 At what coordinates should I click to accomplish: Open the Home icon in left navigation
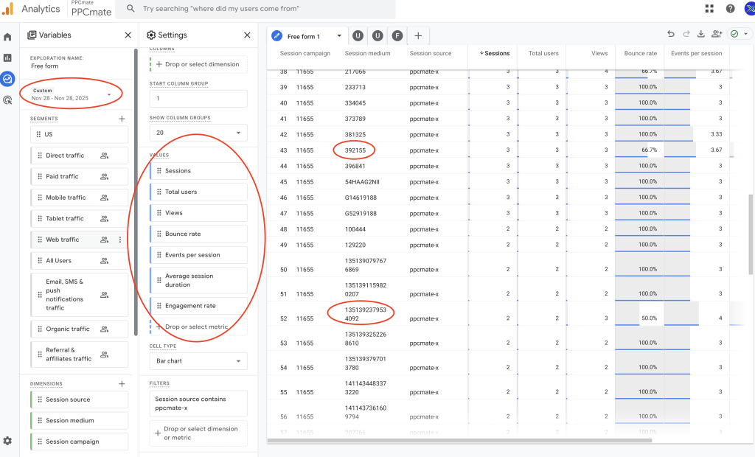[7, 37]
